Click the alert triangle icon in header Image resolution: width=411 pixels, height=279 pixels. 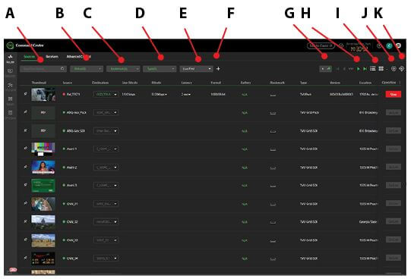pyautogui.click(x=341, y=45)
